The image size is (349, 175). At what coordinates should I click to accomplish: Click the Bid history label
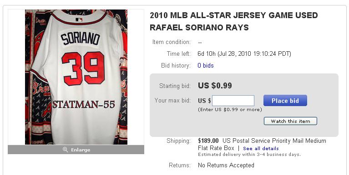coord(176,65)
